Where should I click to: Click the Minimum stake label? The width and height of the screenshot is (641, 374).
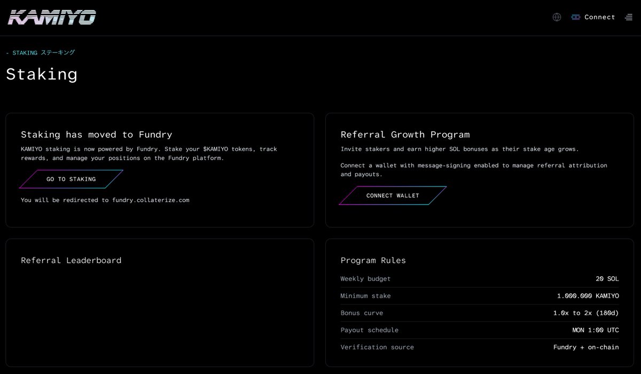[x=365, y=296]
